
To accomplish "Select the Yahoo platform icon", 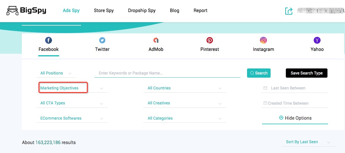I will click(317, 40).
